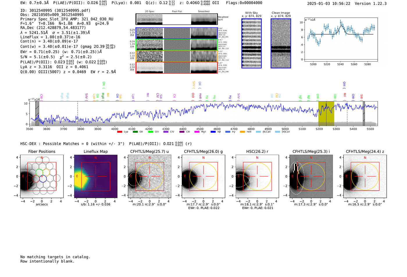Click the EWr = 0.71(±0.25) line
Image resolution: width=407 pixels, height=277 pixels.
pyautogui.click(x=61, y=52)
